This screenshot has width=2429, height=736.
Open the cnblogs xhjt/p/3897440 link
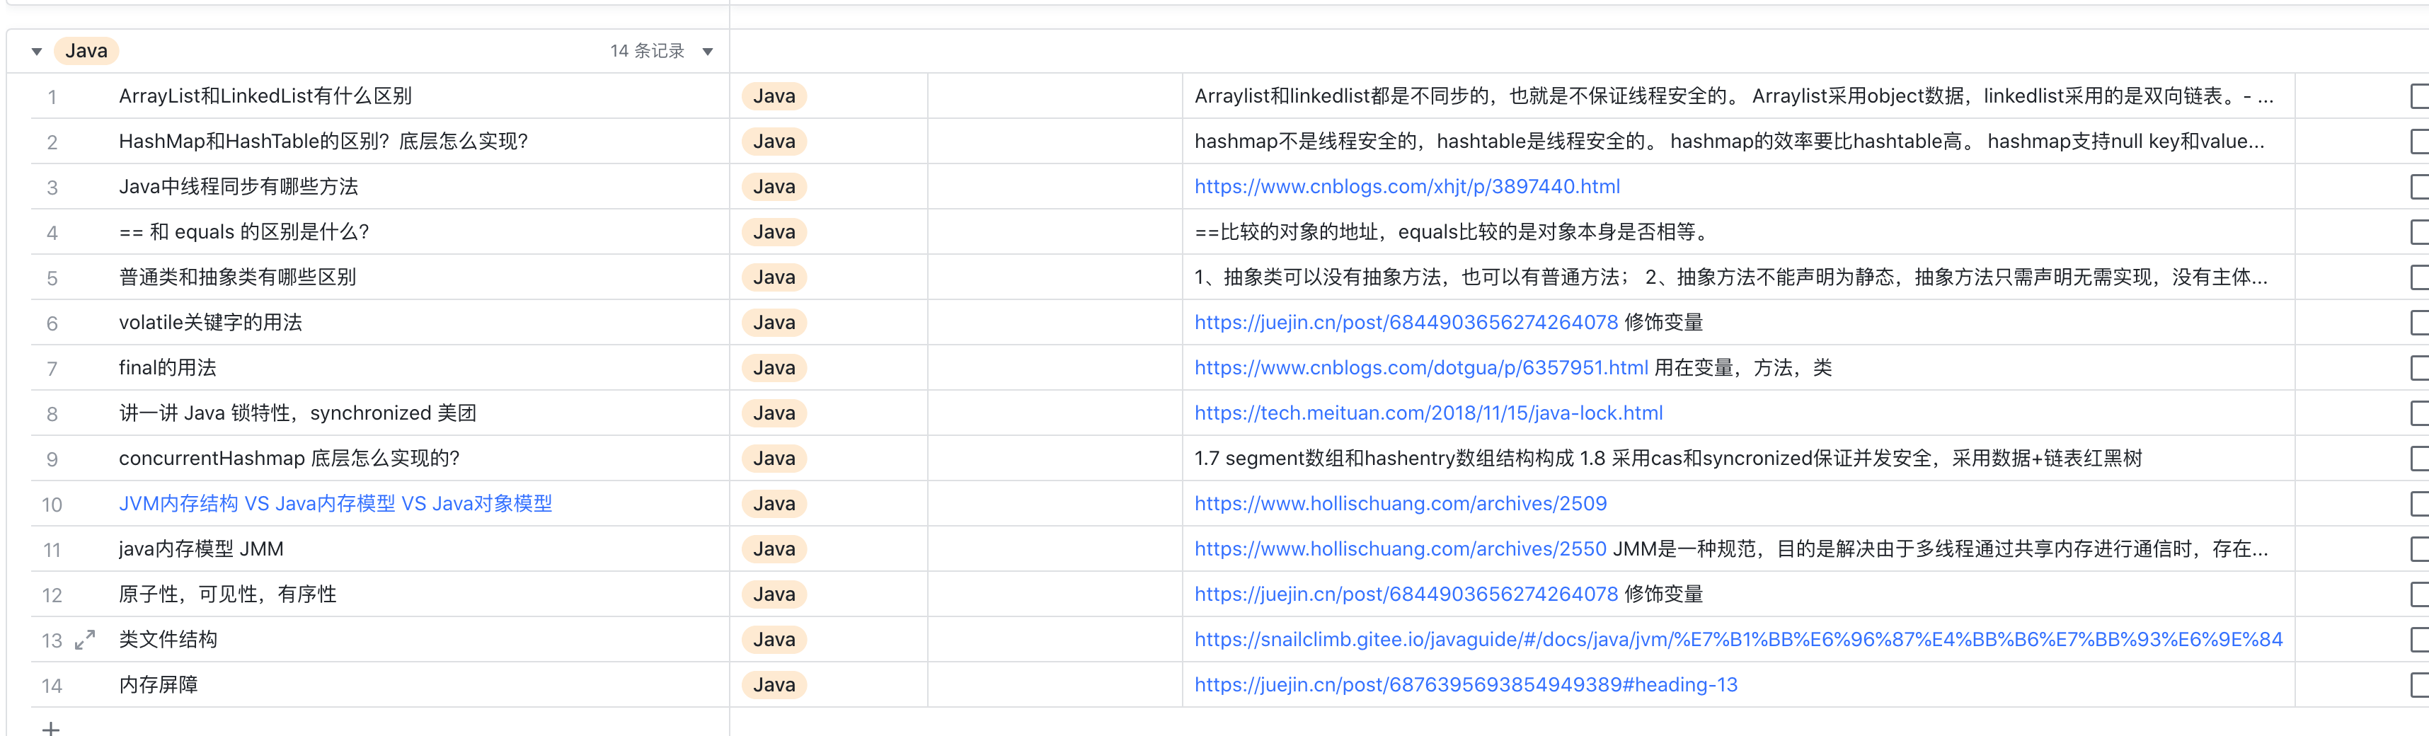[1407, 187]
